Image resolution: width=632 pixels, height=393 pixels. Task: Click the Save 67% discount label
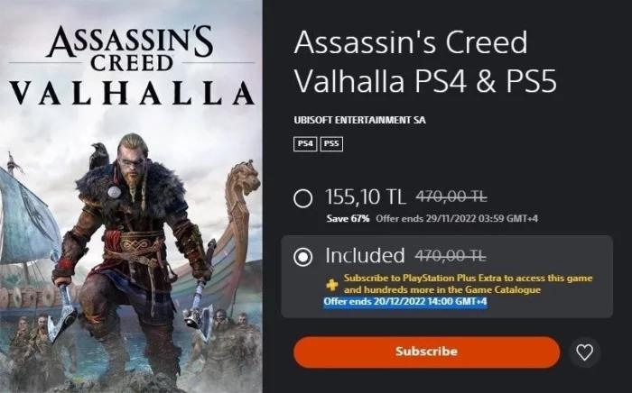pos(348,218)
